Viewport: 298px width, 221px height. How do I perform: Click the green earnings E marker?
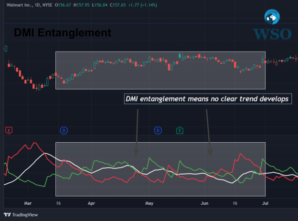180,130
